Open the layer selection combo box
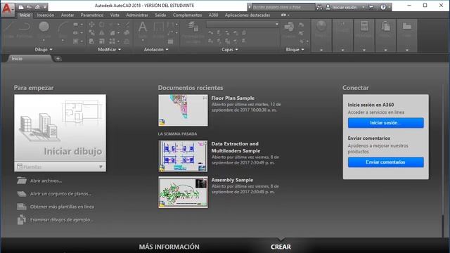Screen dimensions: 450x253 coord(242,25)
